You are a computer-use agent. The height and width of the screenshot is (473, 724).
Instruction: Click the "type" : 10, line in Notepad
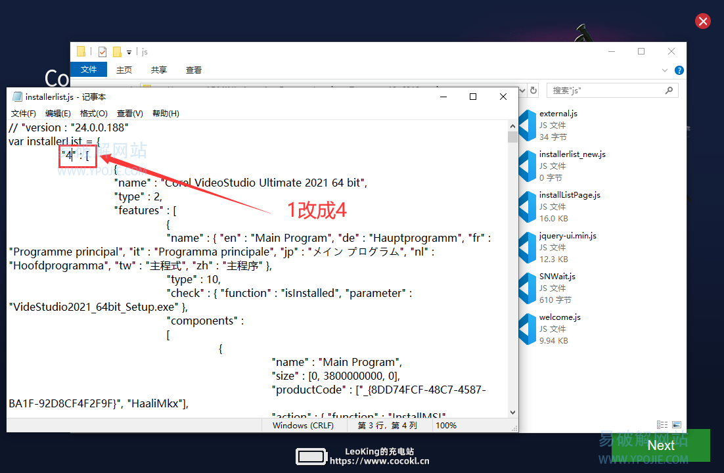(193, 279)
